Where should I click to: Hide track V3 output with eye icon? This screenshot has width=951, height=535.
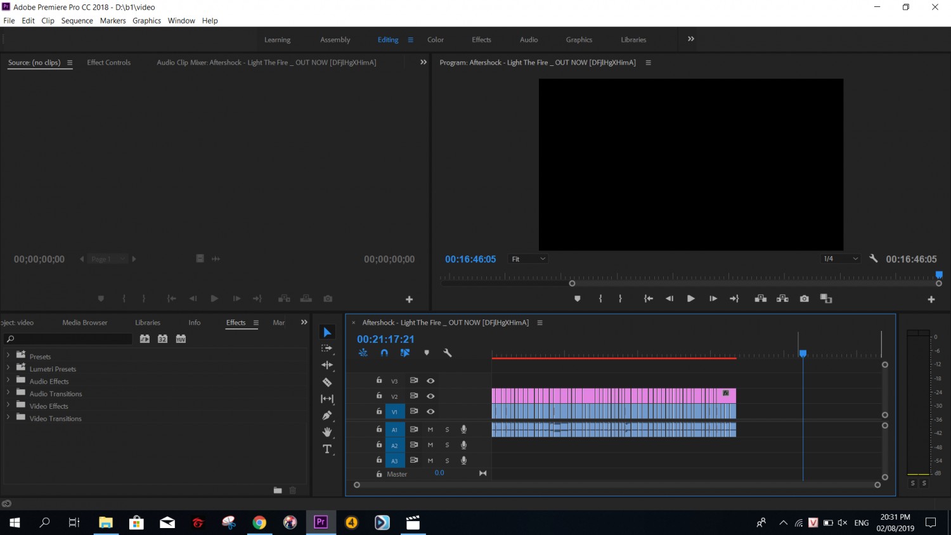[x=430, y=381]
